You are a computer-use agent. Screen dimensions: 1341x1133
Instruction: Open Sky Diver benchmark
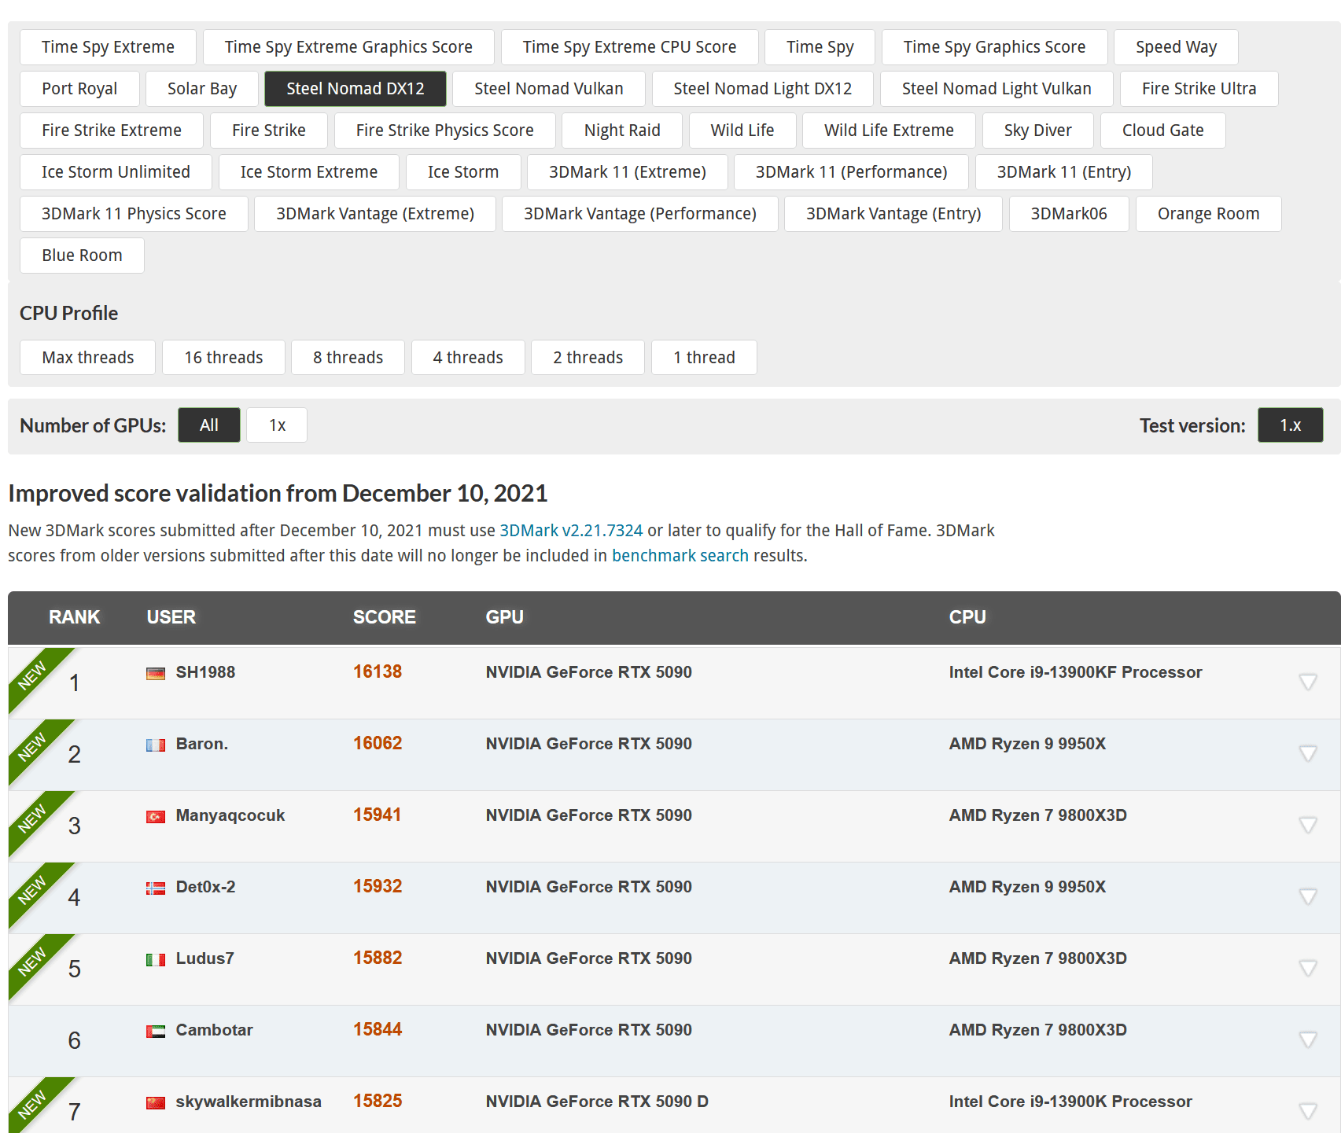tap(1038, 131)
